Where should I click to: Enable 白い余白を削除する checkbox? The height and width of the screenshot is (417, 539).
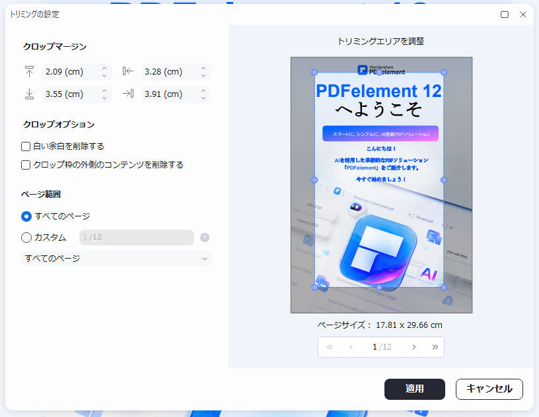click(x=24, y=146)
